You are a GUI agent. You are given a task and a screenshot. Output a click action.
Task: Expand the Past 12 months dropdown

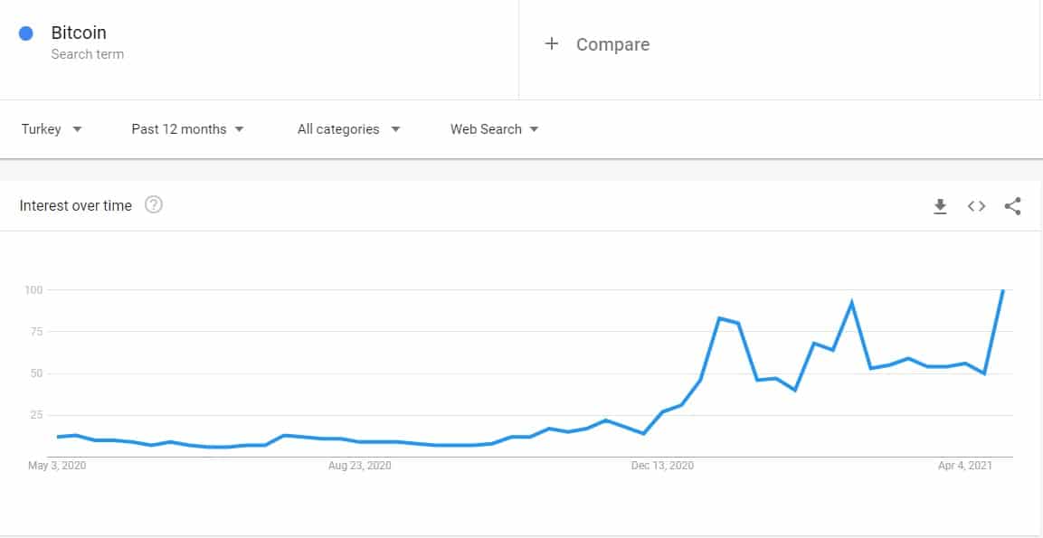[187, 129]
